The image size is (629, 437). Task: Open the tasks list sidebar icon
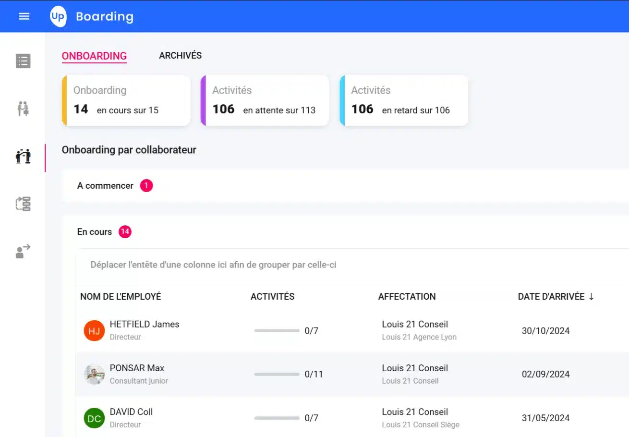click(23, 61)
